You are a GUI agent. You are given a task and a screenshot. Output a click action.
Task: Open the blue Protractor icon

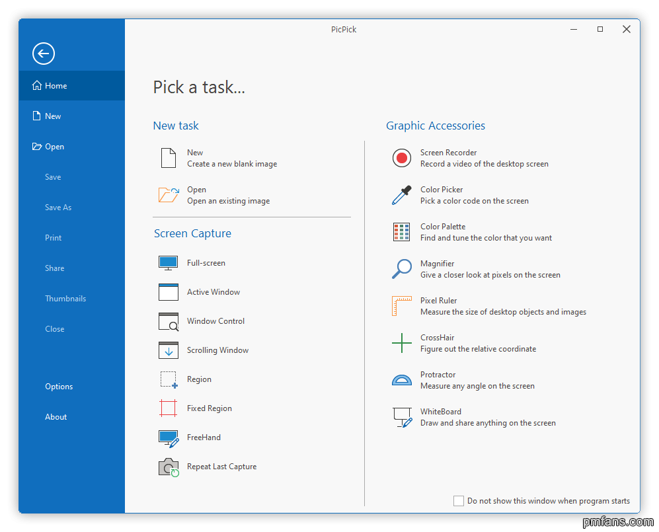402,380
